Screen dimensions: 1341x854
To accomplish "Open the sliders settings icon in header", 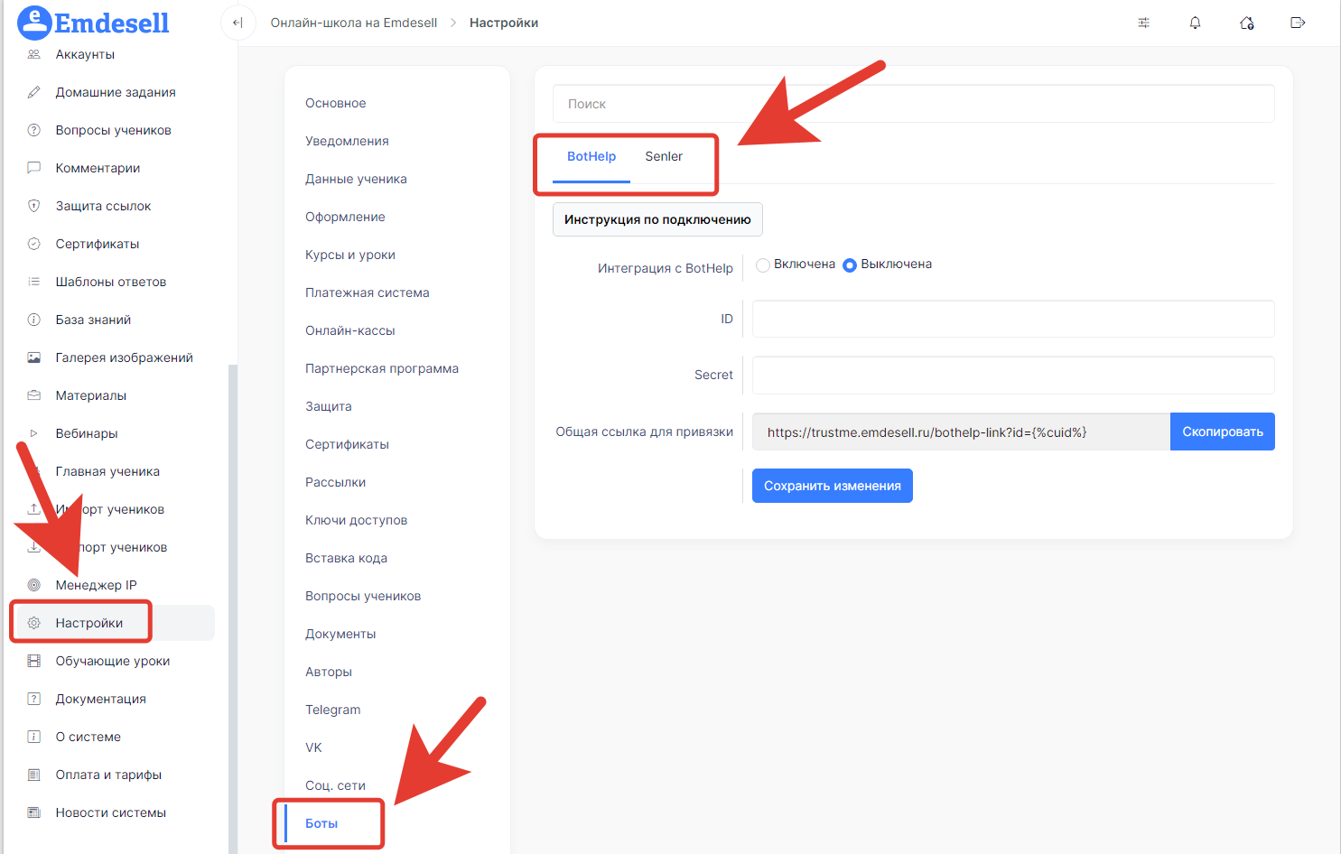I will 1143,23.
